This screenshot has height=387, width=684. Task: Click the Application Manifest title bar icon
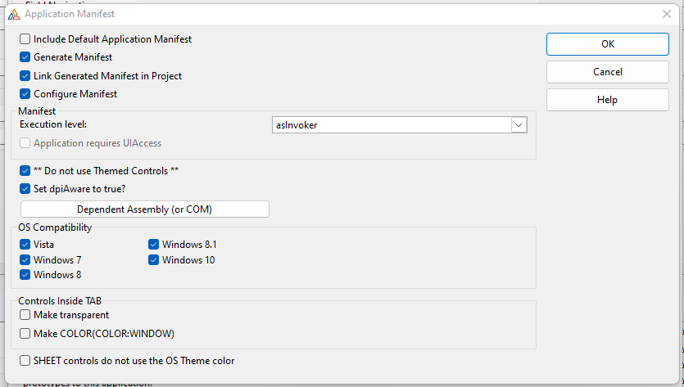pos(13,14)
